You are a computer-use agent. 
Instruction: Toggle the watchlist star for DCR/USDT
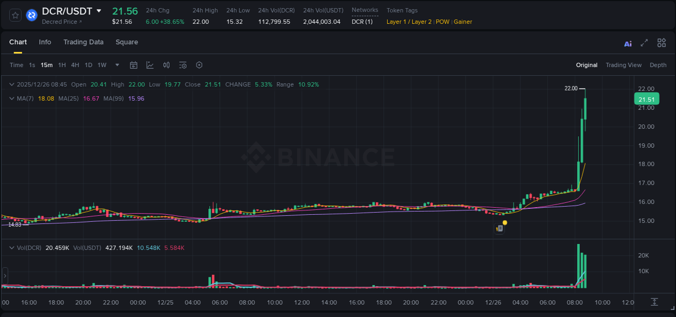click(15, 15)
